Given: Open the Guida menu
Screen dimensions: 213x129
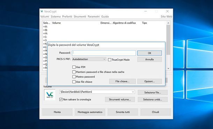Looking at the screenshot, I should point(105,16).
